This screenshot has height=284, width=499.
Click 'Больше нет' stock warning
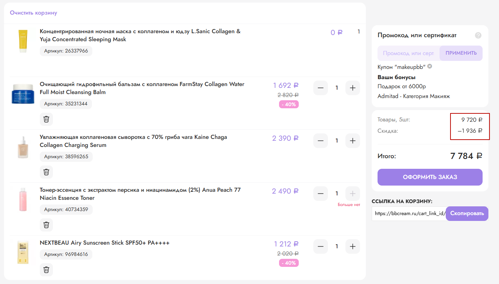click(x=349, y=205)
